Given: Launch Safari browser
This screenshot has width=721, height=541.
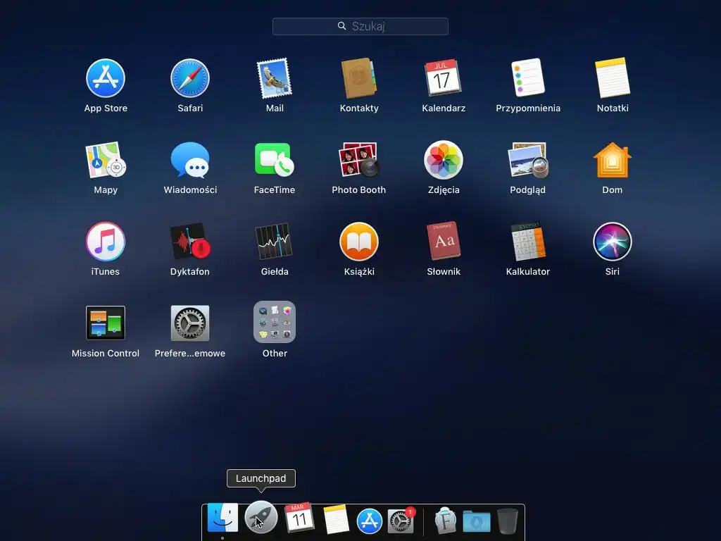Looking at the screenshot, I should point(190,78).
